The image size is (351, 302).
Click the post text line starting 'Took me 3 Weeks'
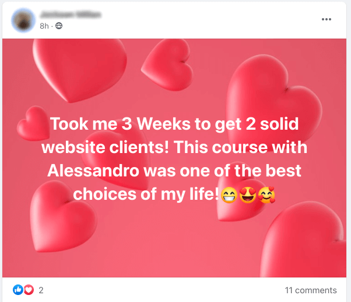click(174, 124)
